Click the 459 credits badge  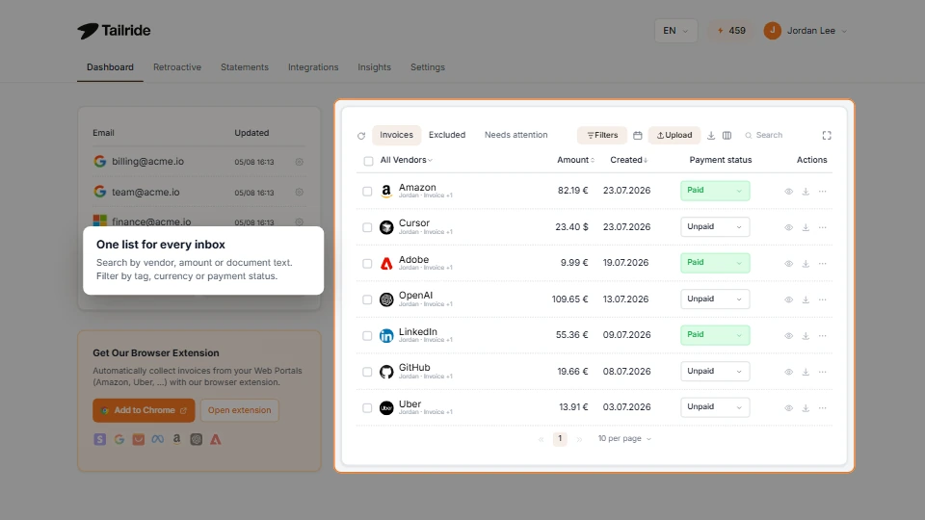point(731,31)
